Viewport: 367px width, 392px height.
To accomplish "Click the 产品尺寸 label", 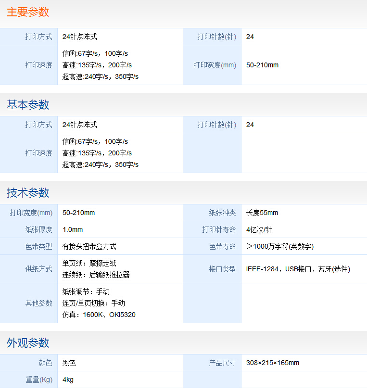I will pyautogui.click(x=222, y=363).
